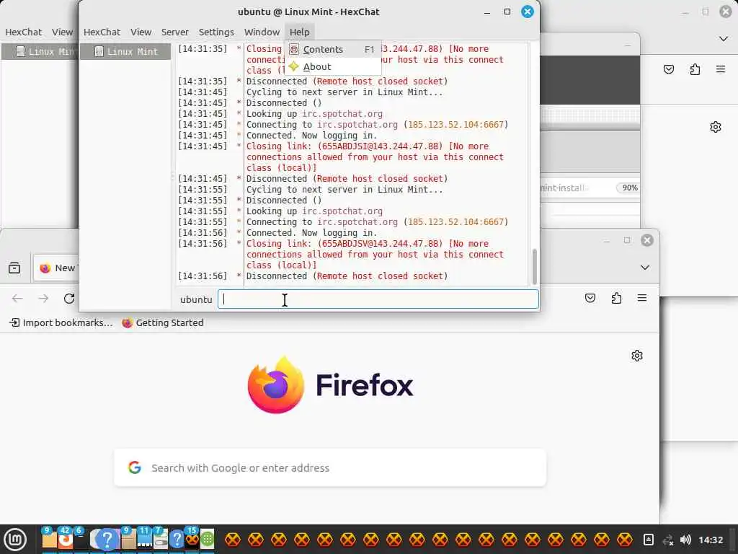Click the Search with Google address box

(x=330, y=467)
